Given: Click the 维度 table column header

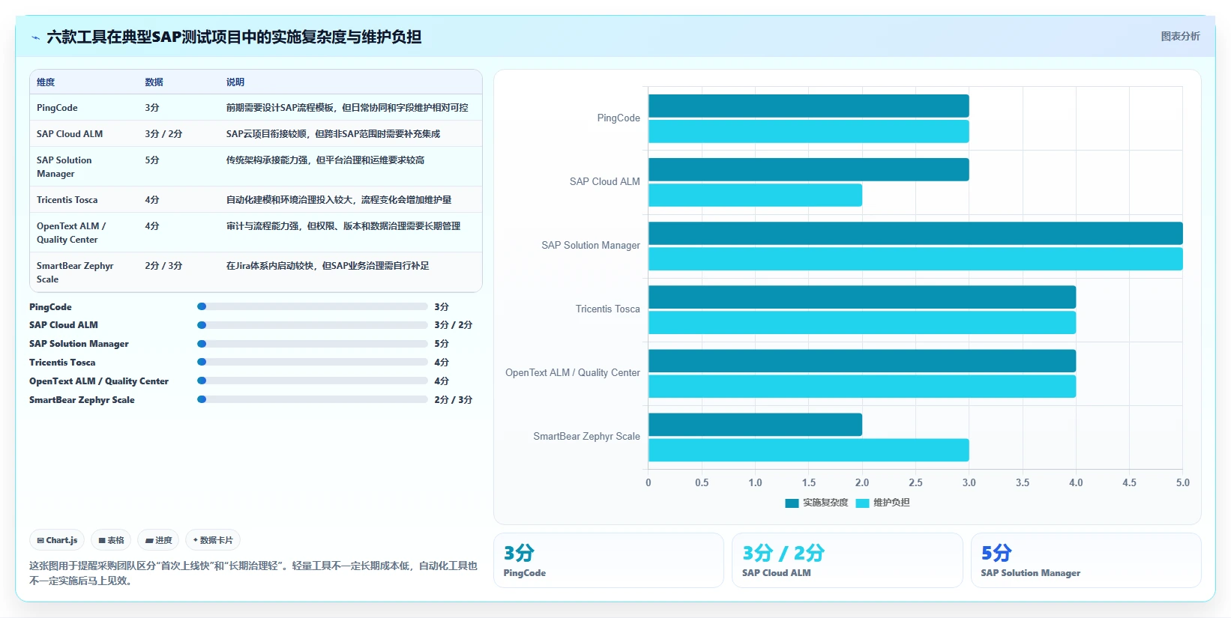Looking at the screenshot, I should [46, 82].
